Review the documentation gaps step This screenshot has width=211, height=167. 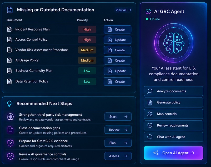(118, 130)
